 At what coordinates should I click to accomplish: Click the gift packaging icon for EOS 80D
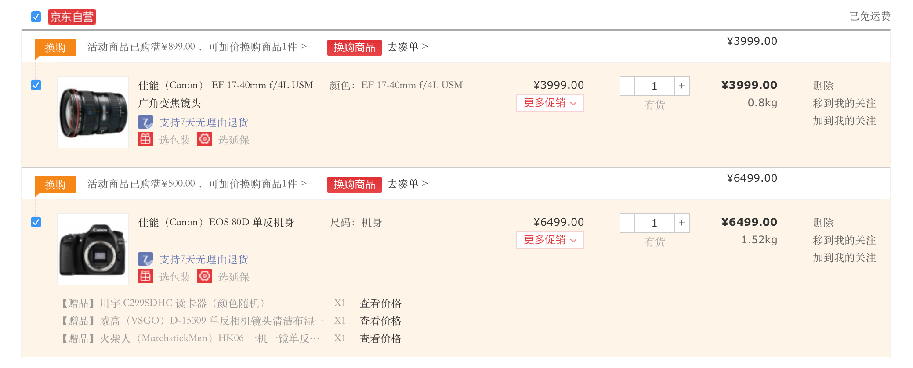point(145,276)
